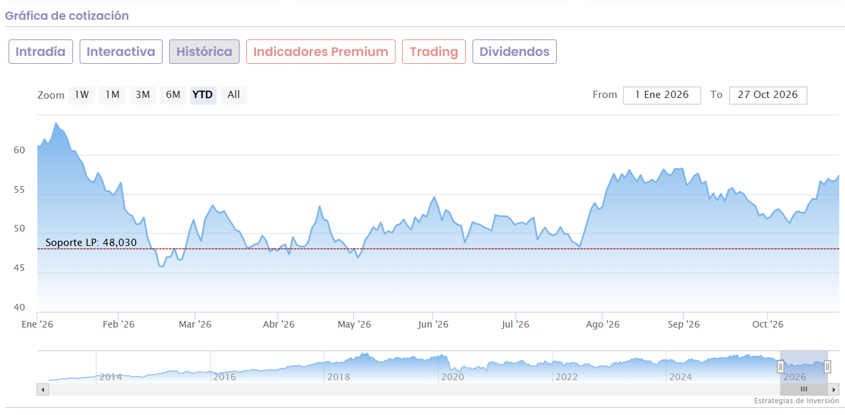Click the "Jun '26" axis label
Viewport: 845px width, 415px height.
click(433, 324)
